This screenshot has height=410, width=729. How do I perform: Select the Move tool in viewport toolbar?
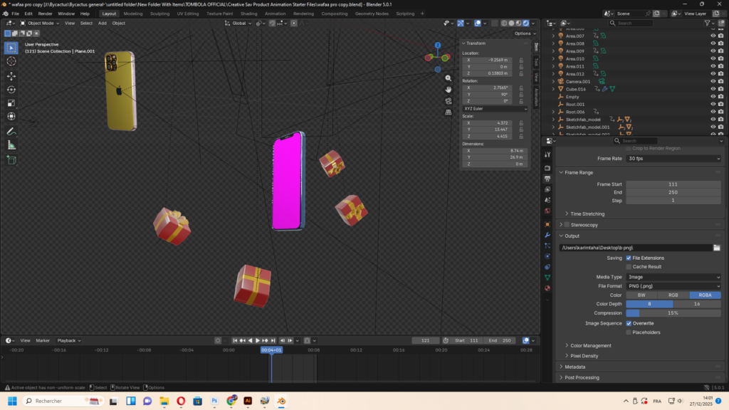pos(11,75)
